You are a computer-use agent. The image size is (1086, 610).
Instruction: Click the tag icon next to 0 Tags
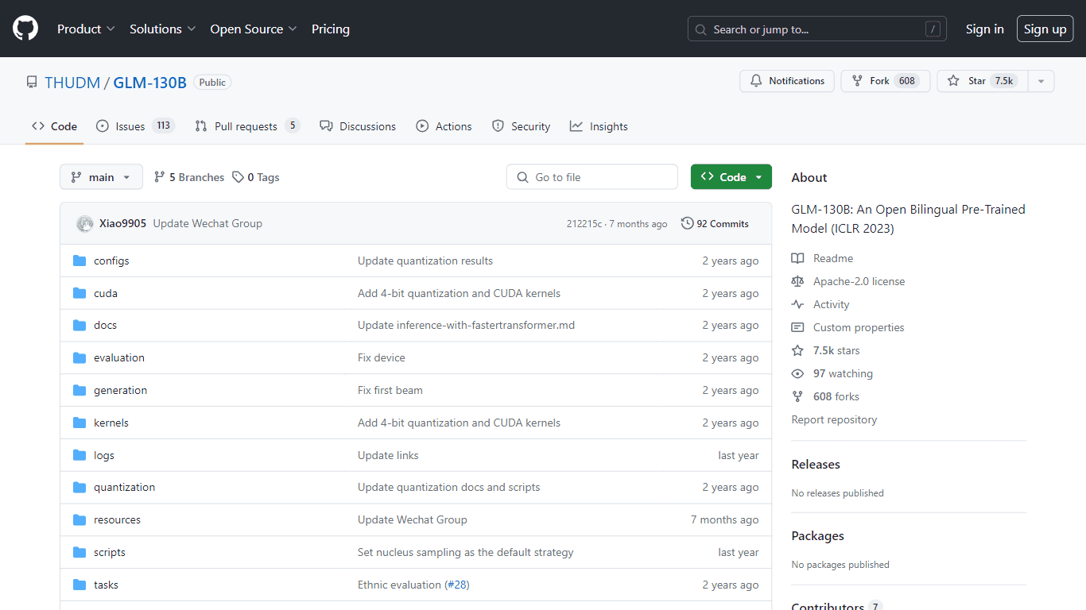point(238,177)
